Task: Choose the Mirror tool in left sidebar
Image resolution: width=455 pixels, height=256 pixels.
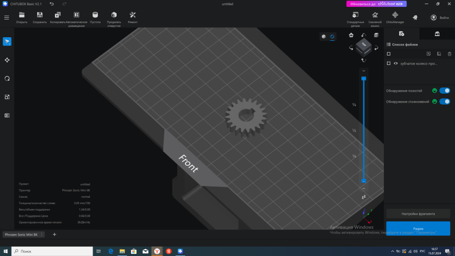Action: [7, 115]
